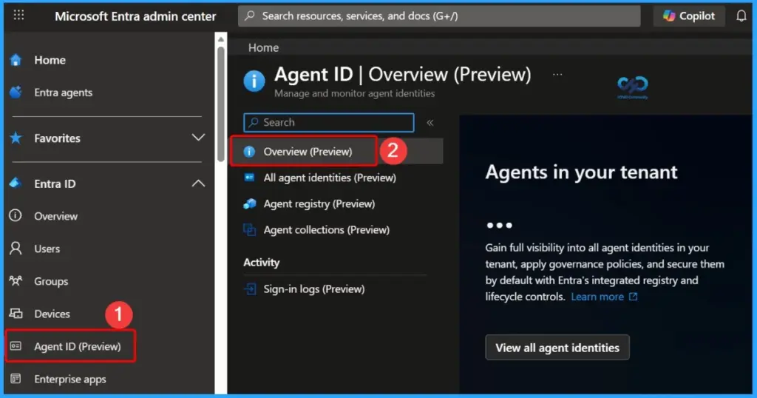Open the ellipsis more options menu

[557, 75]
